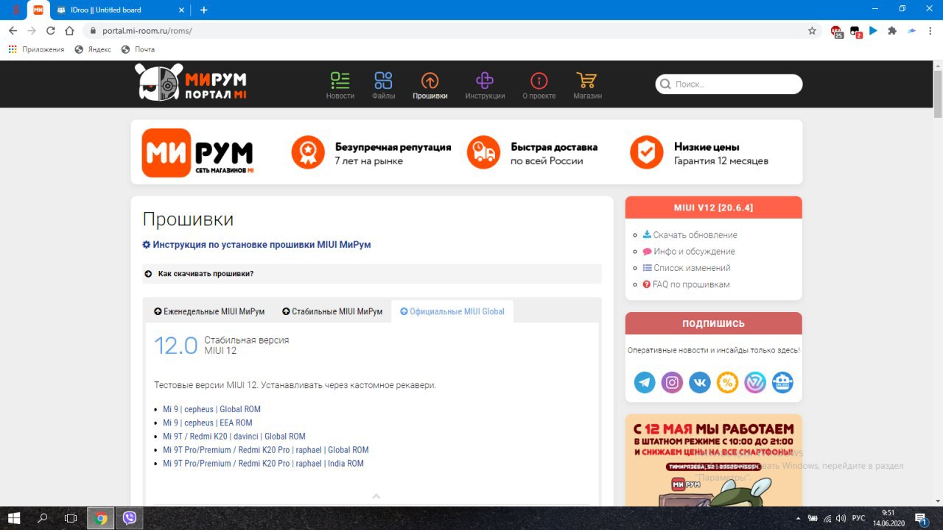Open the notification center icon
Image resolution: width=943 pixels, height=530 pixels.
(x=919, y=518)
